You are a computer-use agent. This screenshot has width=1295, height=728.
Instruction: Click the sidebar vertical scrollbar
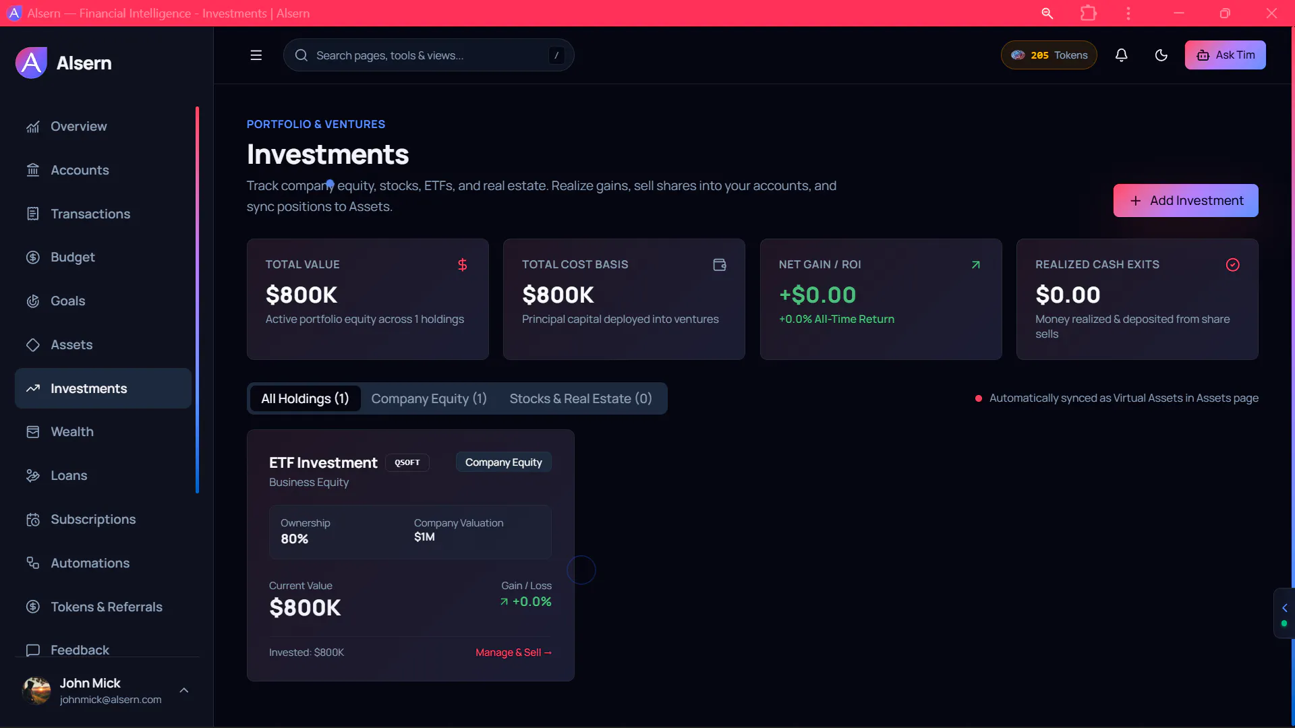pos(198,300)
